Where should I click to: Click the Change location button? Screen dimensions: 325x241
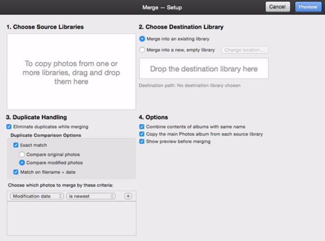(x=244, y=50)
